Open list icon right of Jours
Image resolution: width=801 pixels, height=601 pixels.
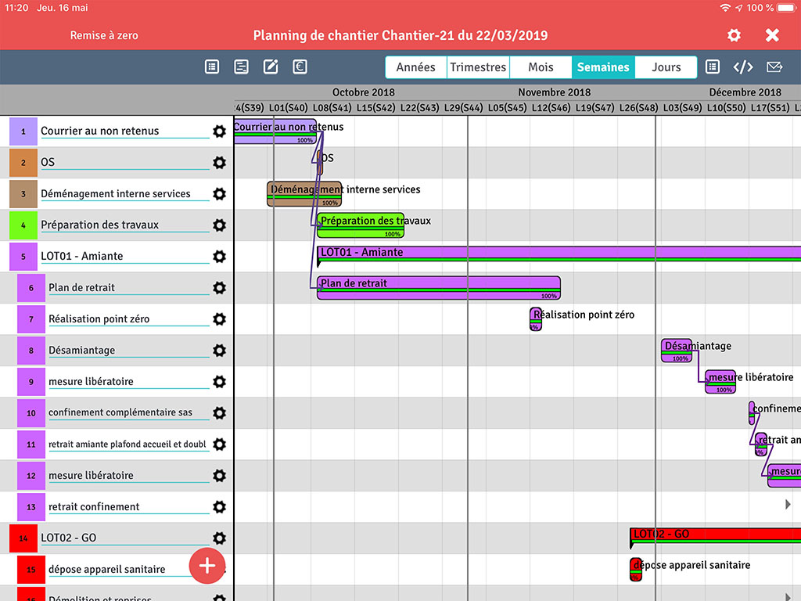[x=713, y=67]
